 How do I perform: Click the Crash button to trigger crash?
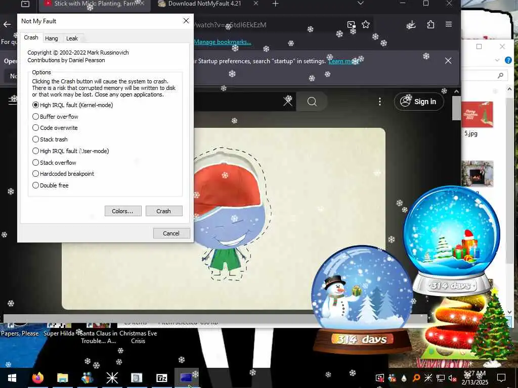(164, 211)
